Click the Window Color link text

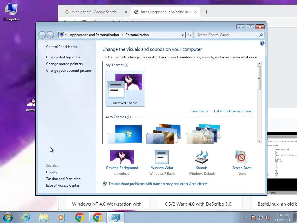162,168
